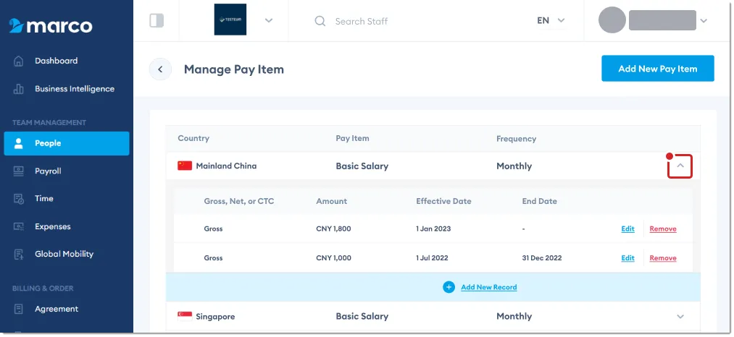Viewport: 734px width, 337px height.
Task: Click the CNY 1,000 amount
Action: point(333,258)
